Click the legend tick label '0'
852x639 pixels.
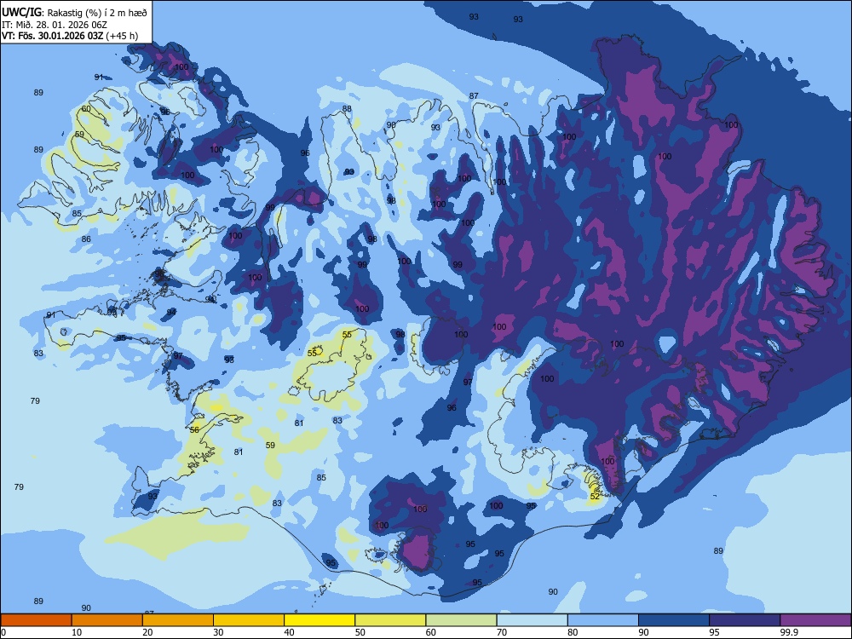(x=3, y=632)
